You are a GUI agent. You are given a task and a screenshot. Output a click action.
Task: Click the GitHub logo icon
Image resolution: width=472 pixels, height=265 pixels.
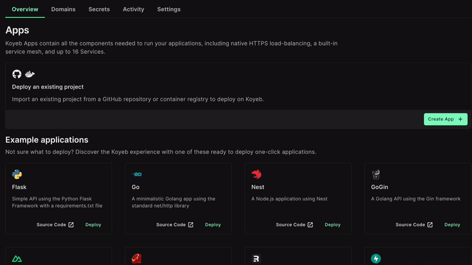coord(17,74)
